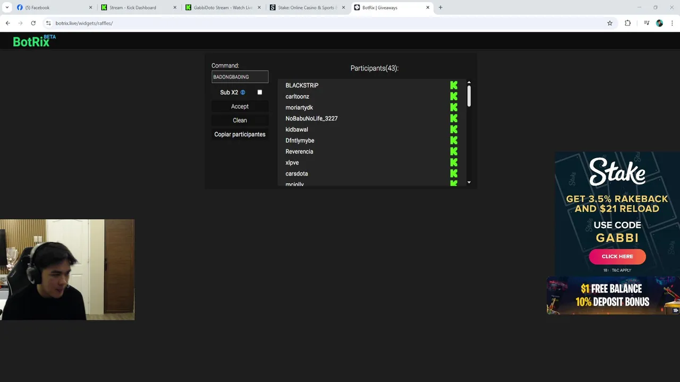Viewport: 680px width, 382px height.
Task: Go back to the previous page
Action: coord(7,23)
